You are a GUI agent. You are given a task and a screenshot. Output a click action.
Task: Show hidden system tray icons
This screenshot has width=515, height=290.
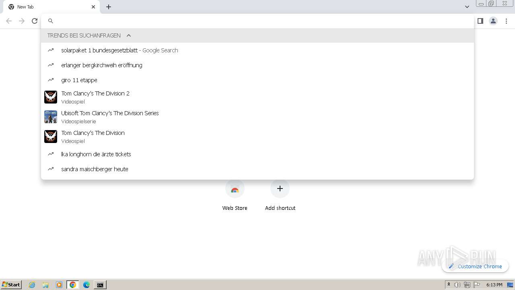tap(449, 285)
